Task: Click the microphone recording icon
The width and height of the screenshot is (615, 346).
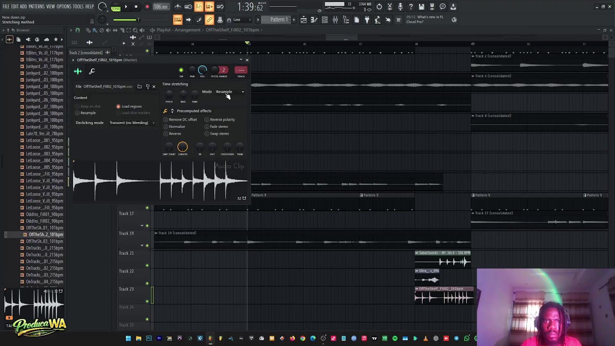Action: point(400,7)
